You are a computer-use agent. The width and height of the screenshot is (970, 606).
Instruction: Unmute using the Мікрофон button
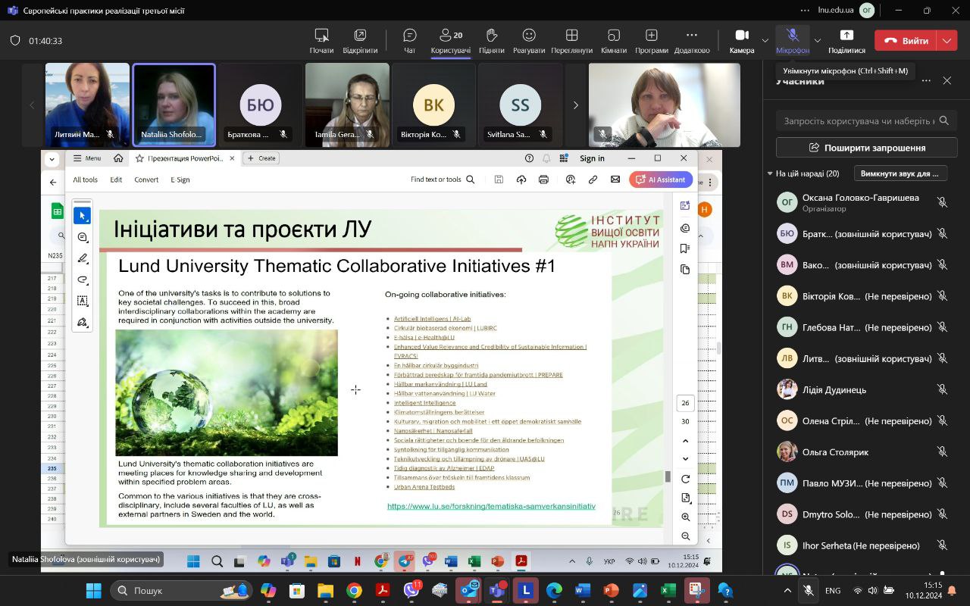click(792, 41)
